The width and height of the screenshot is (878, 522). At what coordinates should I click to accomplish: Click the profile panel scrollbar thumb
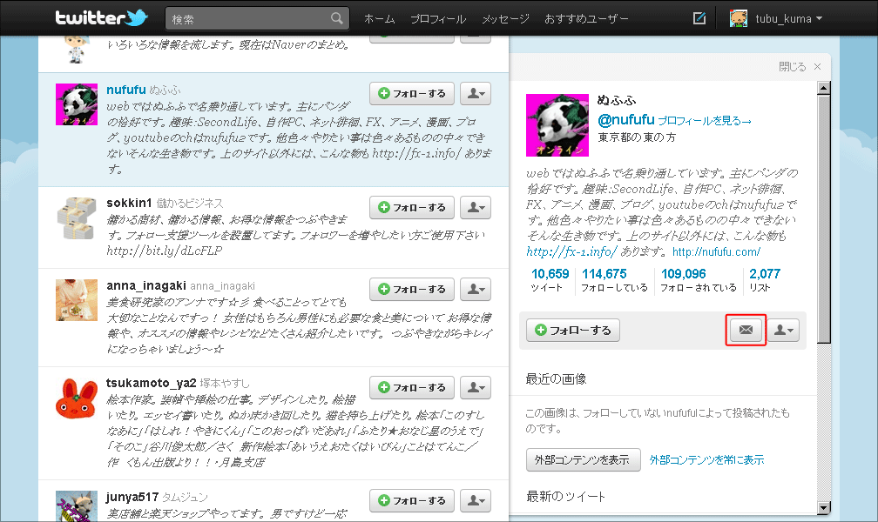[824, 218]
